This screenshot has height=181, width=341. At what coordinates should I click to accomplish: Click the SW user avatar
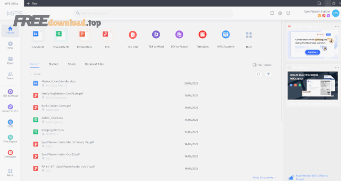click(336, 13)
